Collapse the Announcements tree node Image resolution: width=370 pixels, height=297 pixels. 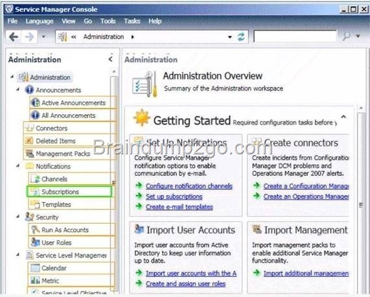tap(17, 89)
